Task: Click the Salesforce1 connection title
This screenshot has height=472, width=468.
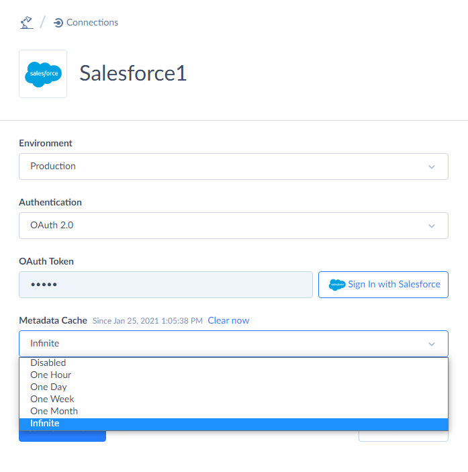Action: click(x=133, y=73)
